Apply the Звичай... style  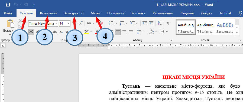tap(186, 27)
